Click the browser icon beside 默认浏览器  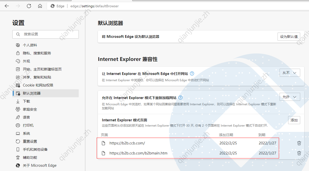[18, 93]
